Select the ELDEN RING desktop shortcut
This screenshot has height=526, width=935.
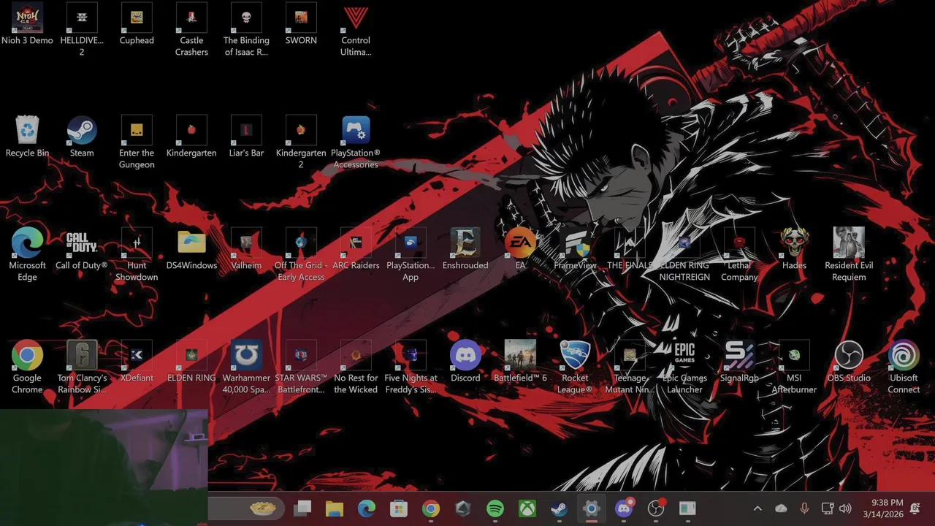[191, 362]
